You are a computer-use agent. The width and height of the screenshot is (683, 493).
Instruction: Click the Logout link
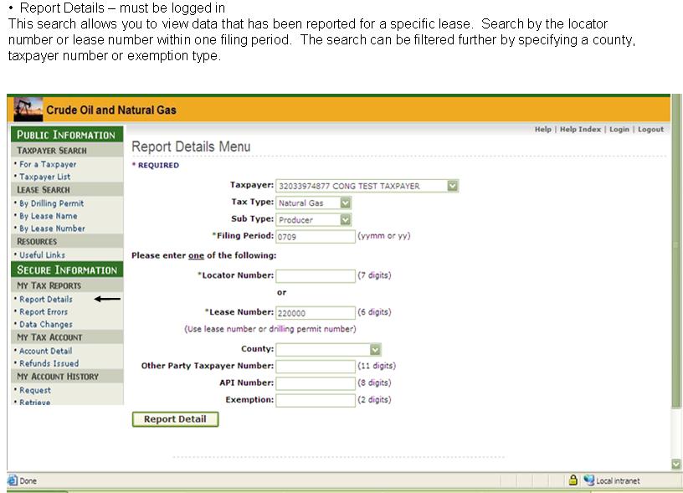tap(650, 130)
